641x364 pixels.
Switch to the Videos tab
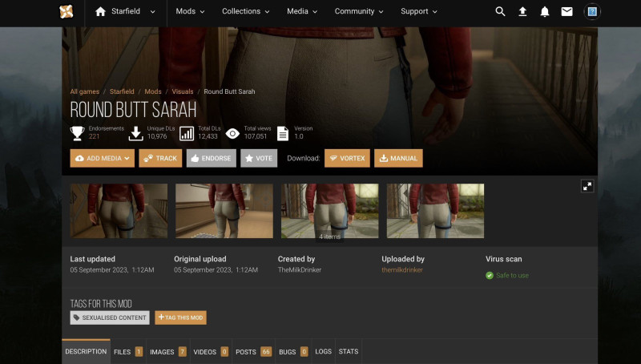211,351
